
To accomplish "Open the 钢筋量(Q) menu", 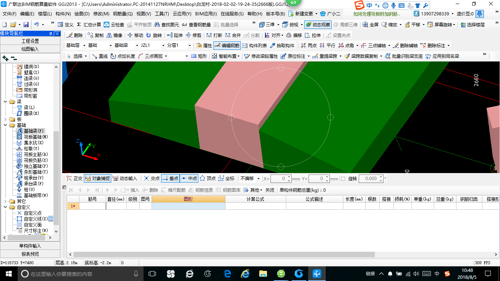I will [123, 14].
